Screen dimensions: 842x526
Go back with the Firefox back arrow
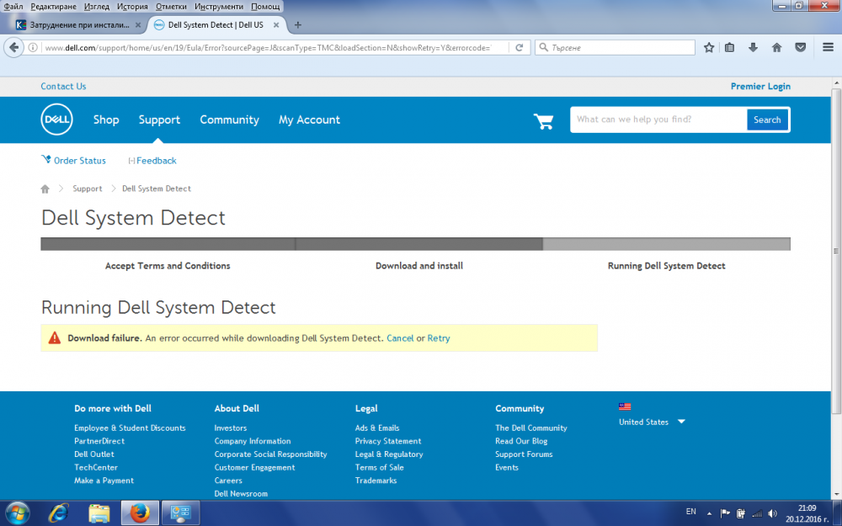pos(13,48)
